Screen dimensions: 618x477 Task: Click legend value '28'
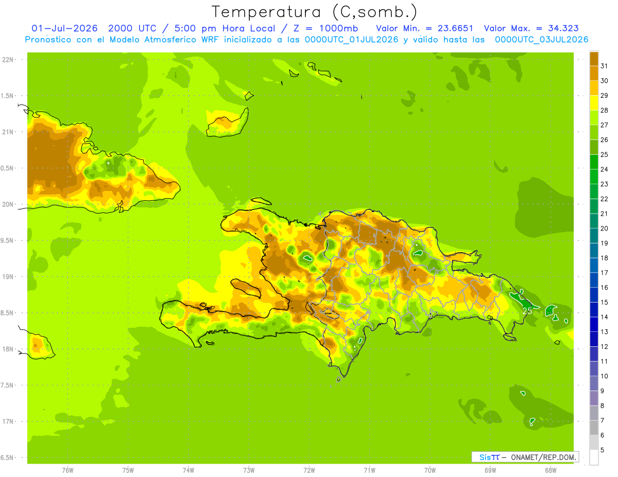(604, 110)
